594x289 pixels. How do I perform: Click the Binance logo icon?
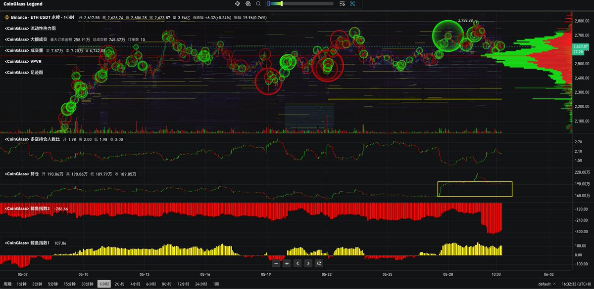(x=6, y=17)
